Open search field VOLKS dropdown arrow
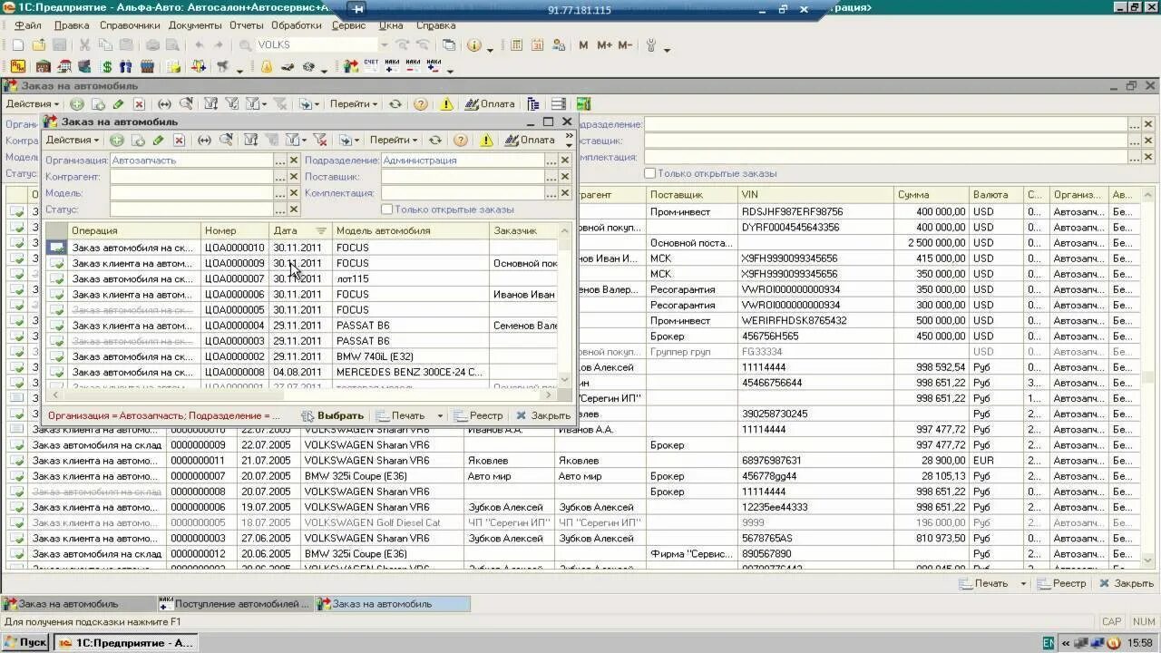The width and height of the screenshot is (1161, 653). (x=384, y=44)
